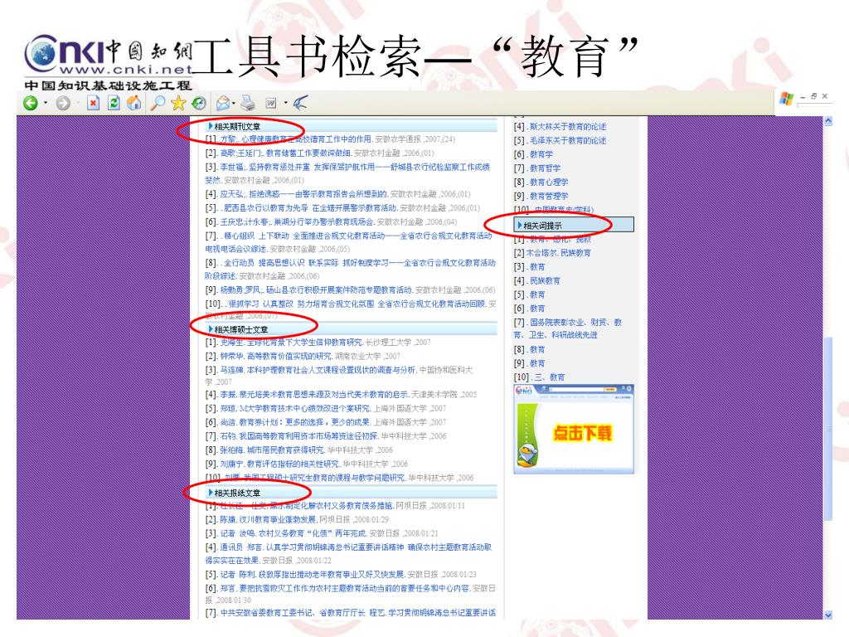This screenshot has width=849, height=637.
Task: Open 教育哲学 entry in right list
Action: (x=546, y=168)
